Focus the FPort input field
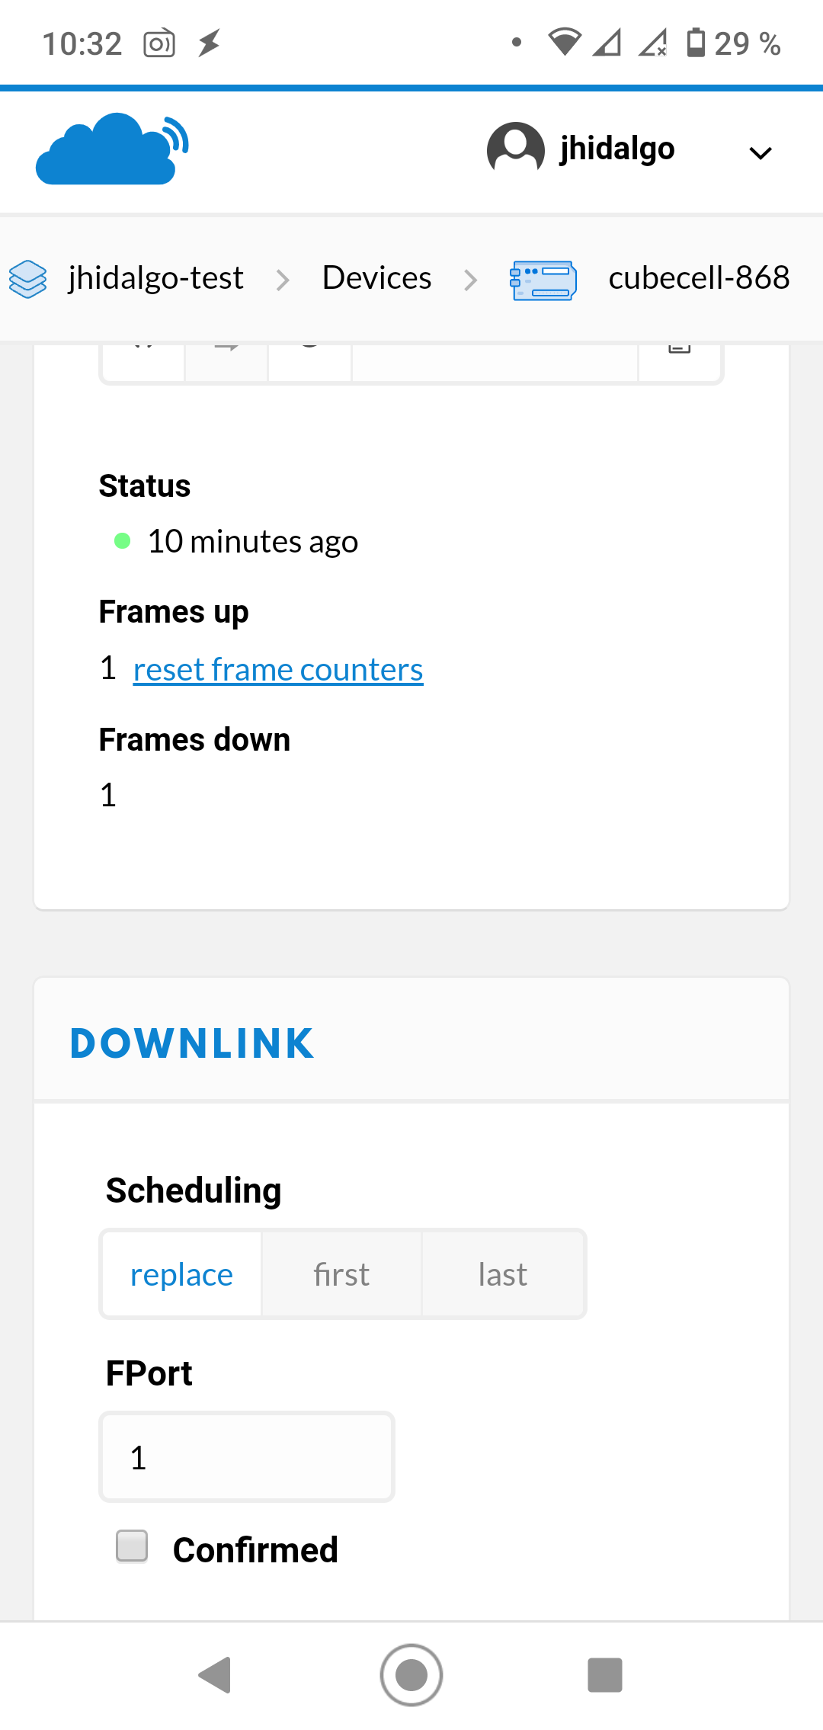 [247, 1457]
